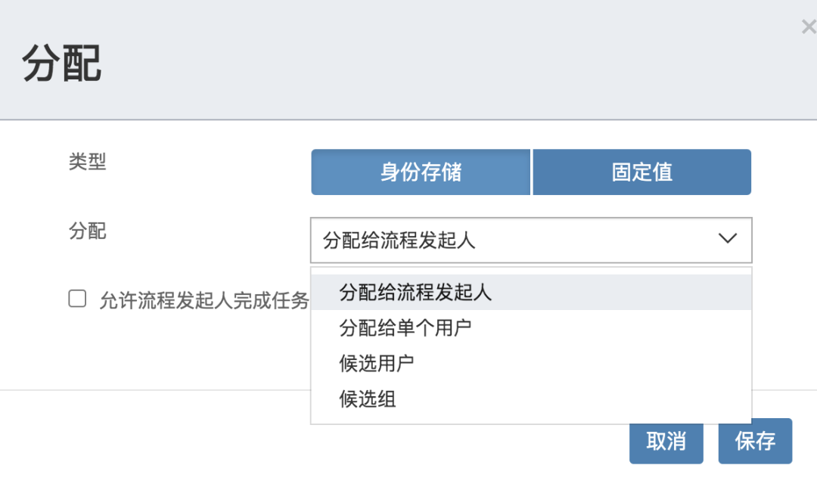This screenshot has width=817, height=490.
Task: Save changes with the 保存 button
Action: 755,441
